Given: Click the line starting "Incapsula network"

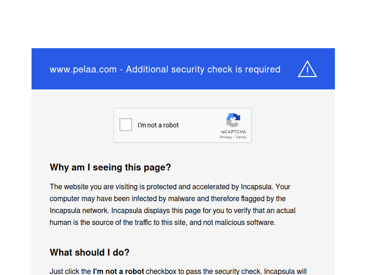Looking at the screenshot, I should pyautogui.click(x=172, y=211).
